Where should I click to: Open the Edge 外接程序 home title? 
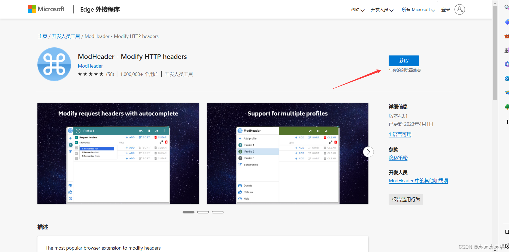100,9
